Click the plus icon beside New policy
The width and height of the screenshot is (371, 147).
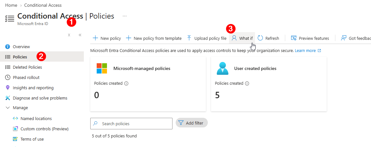click(x=95, y=38)
